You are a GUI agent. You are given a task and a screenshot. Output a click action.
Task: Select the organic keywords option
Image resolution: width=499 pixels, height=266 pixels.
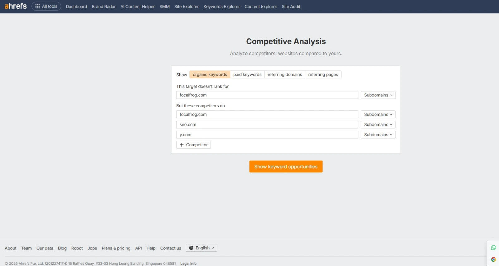click(x=210, y=75)
